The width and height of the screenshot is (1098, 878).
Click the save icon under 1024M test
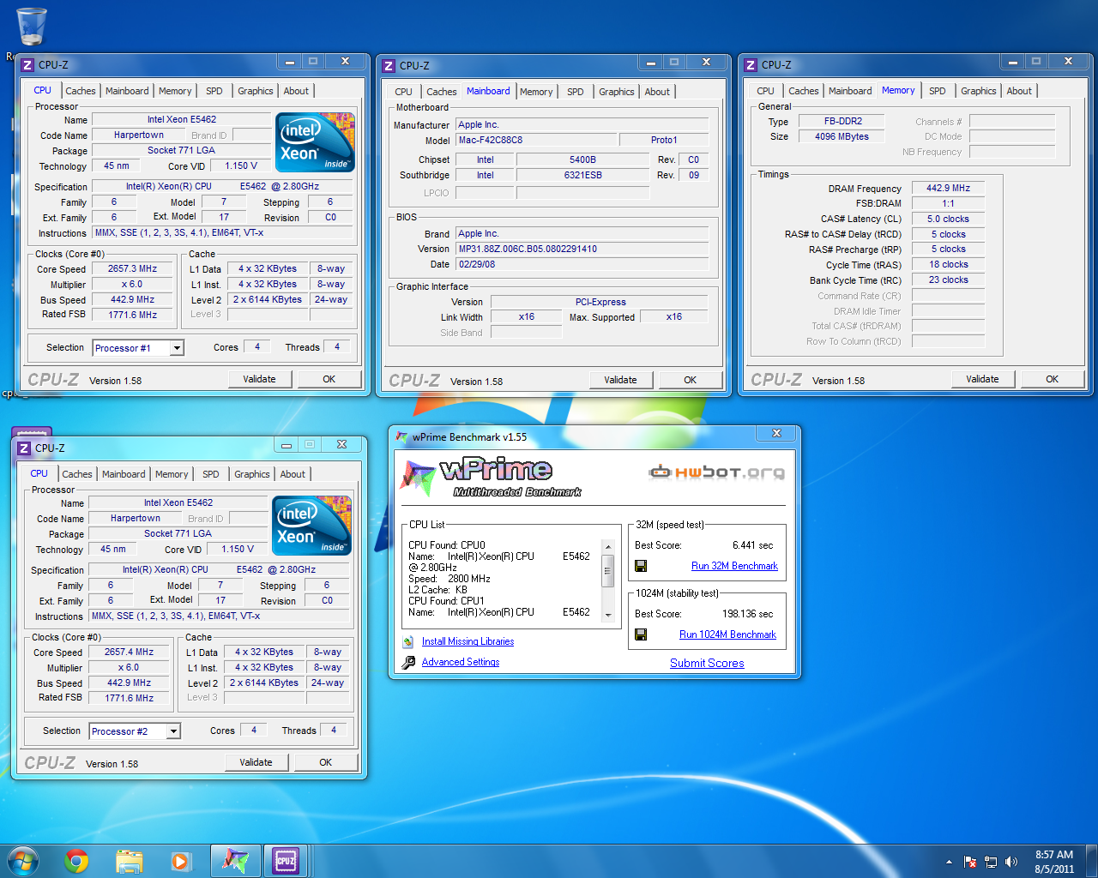tap(641, 634)
